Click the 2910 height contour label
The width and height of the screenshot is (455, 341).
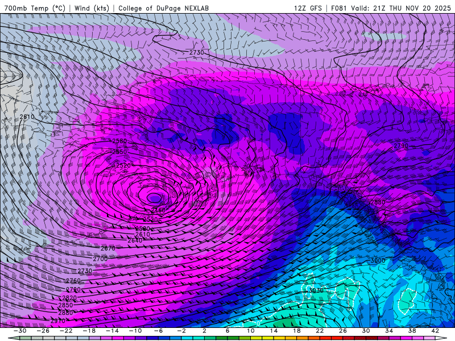tap(58, 321)
